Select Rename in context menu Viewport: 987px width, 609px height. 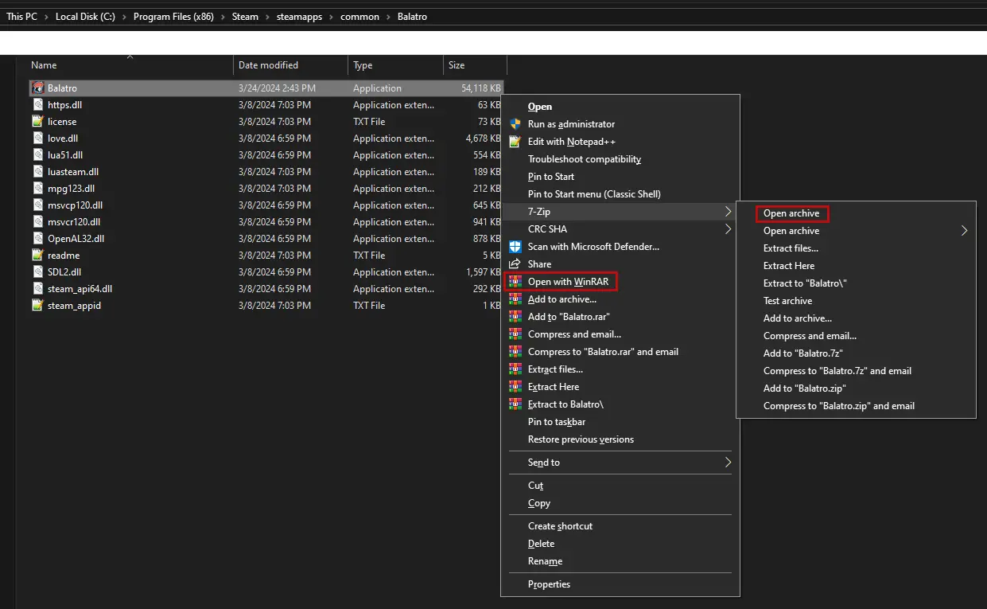545,561
